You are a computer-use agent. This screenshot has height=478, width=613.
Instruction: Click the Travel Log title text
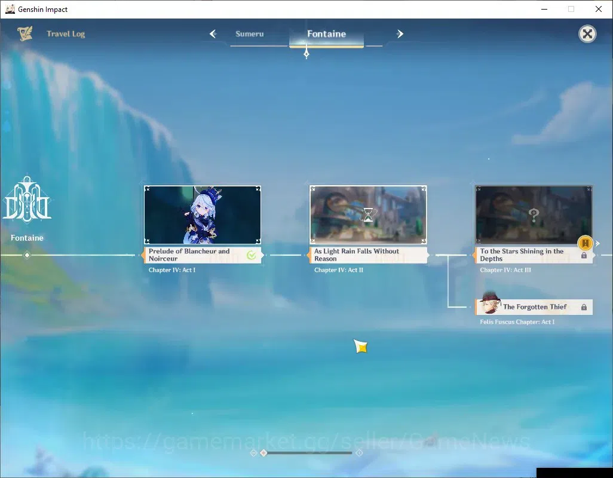[x=66, y=34]
